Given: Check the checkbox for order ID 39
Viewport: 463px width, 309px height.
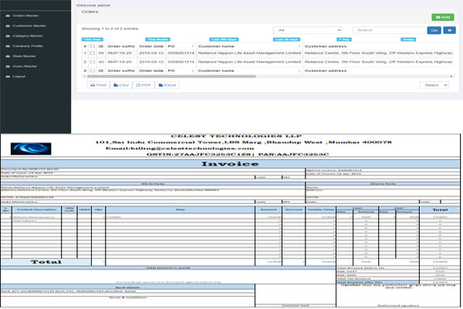Looking at the screenshot, I should coord(93,53).
